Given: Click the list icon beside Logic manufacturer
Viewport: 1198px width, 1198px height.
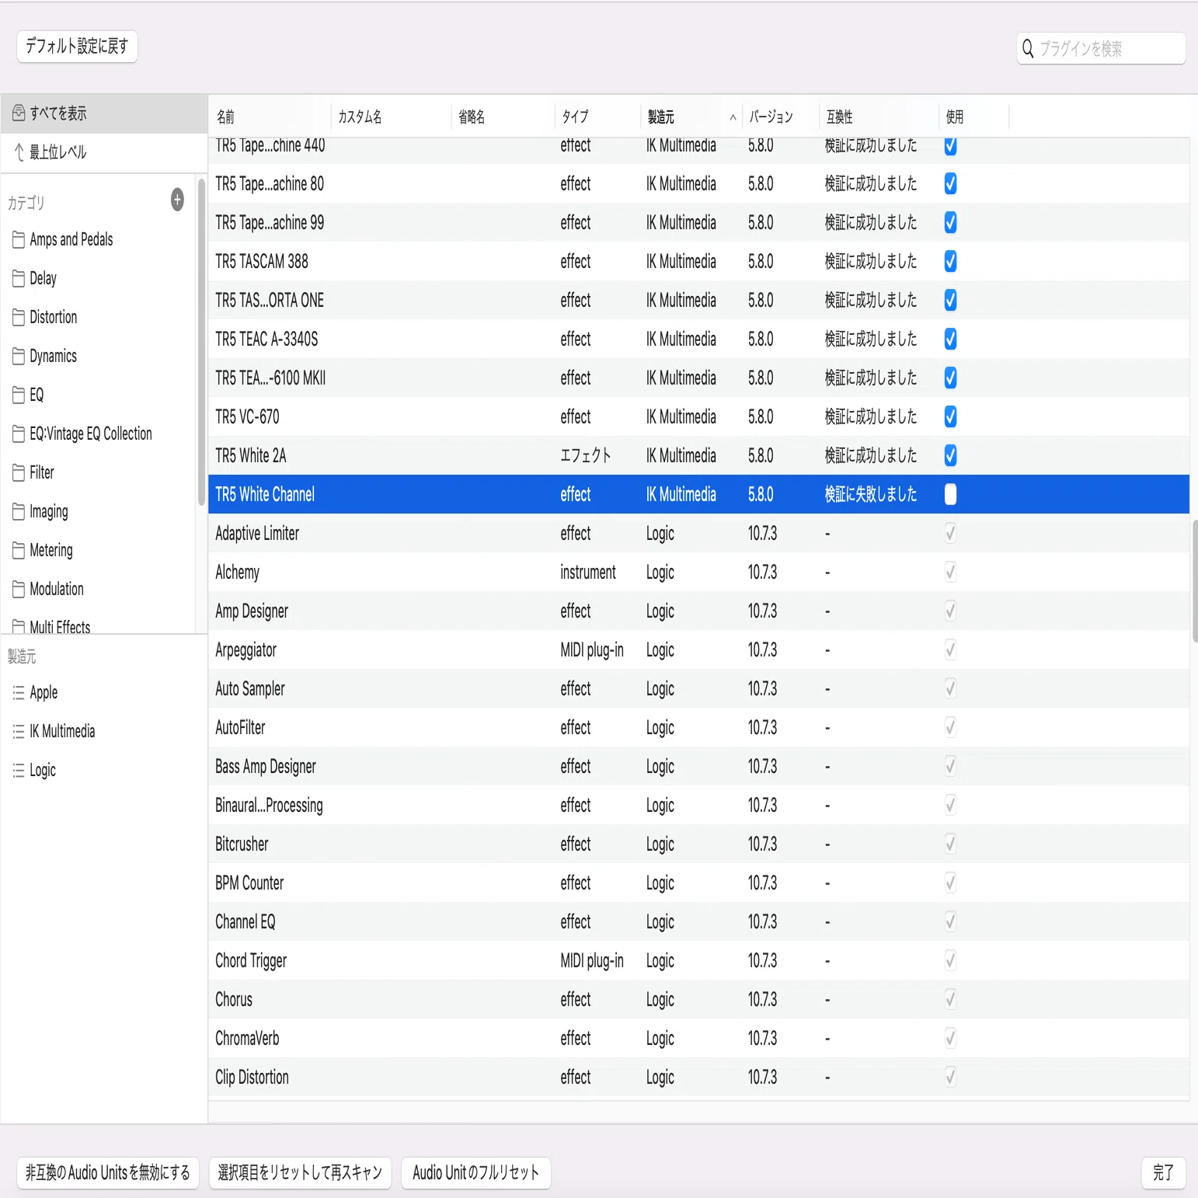Looking at the screenshot, I should (x=19, y=771).
